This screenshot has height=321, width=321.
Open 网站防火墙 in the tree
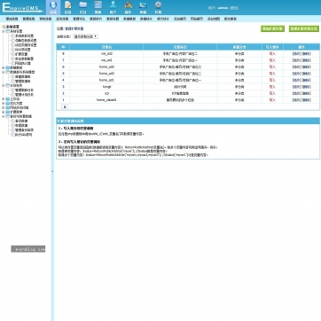pyautogui.click(x=23, y=63)
